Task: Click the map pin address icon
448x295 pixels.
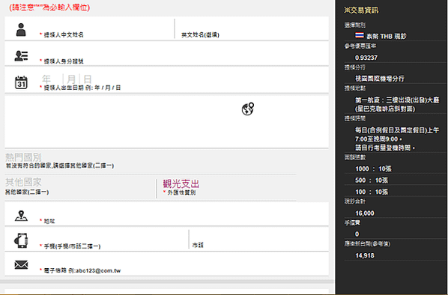Action: [21, 216]
